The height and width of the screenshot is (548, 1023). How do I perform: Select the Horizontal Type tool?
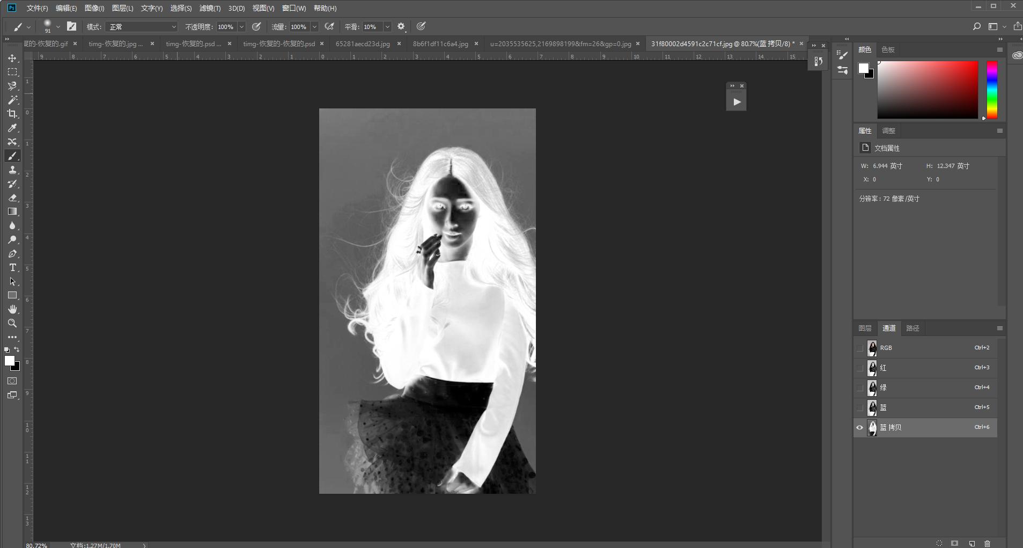click(x=12, y=268)
